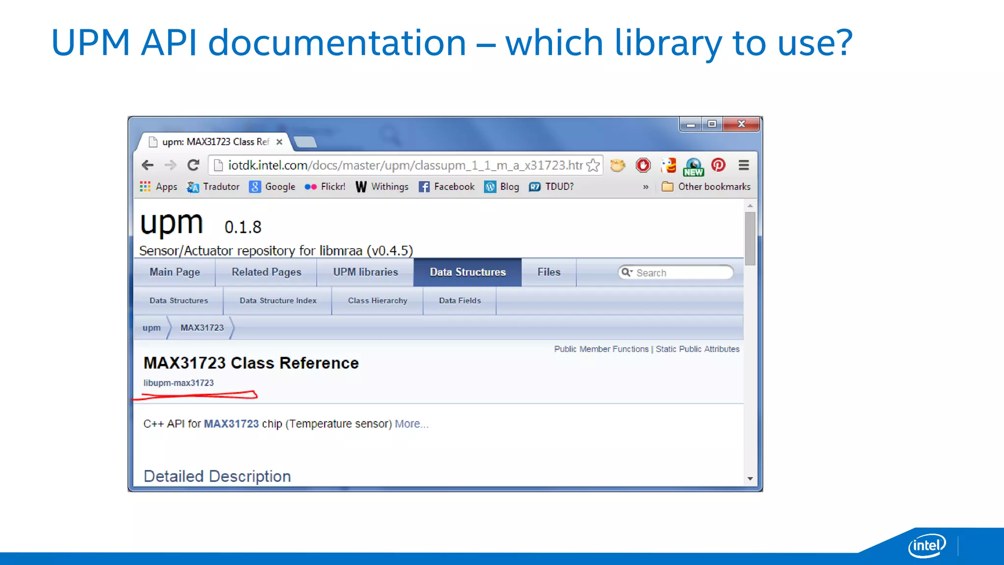This screenshot has width=1004, height=565.
Task: Click the reload page icon
Action: coord(193,165)
